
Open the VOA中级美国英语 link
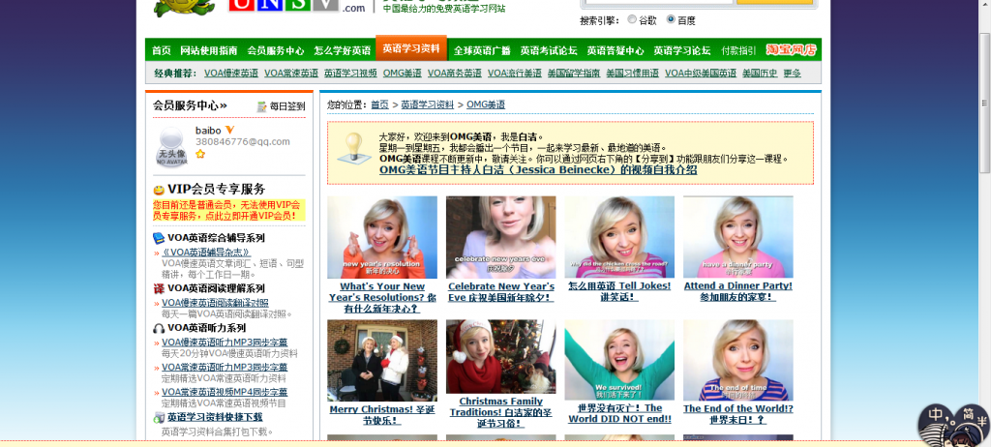(x=701, y=74)
